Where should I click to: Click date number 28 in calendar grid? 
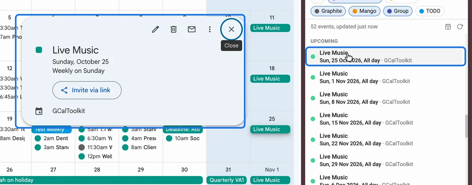pyautogui.click(x=97, y=170)
